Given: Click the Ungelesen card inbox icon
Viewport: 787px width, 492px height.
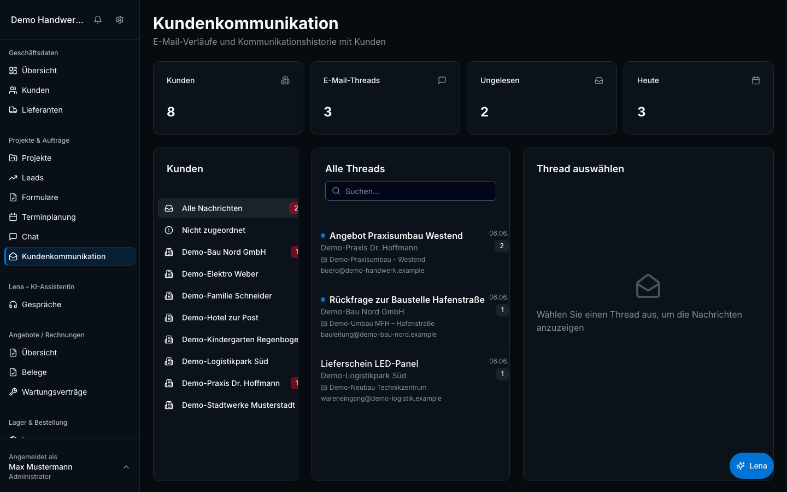Looking at the screenshot, I should [x=599, y=80].
